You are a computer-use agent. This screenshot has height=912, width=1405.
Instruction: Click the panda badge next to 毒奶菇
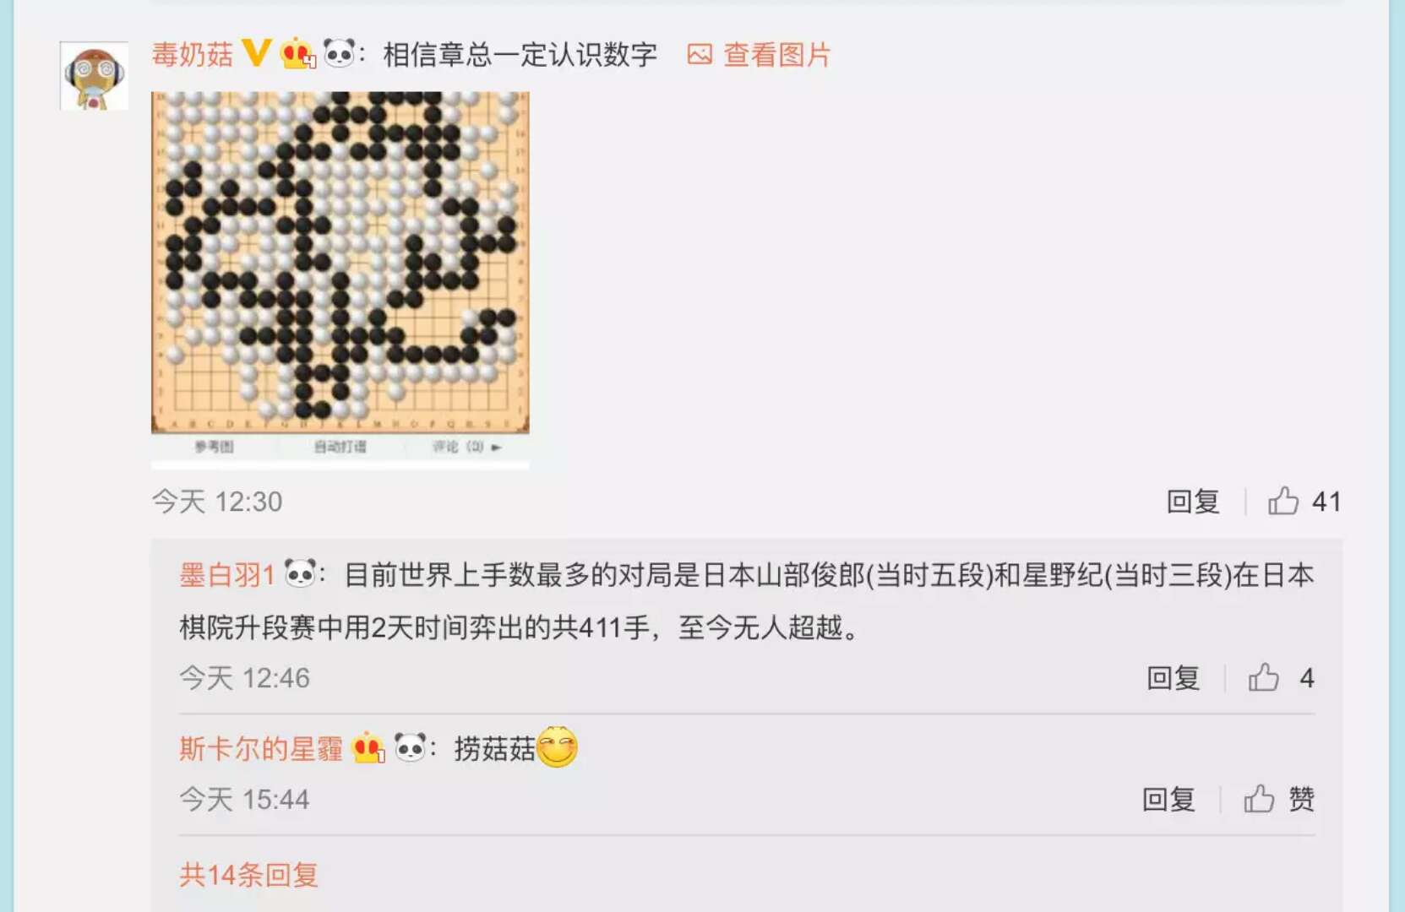(x=340, y=53)
